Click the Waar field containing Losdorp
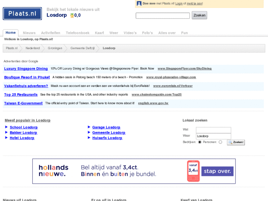268x201 pixels. [x=213, y=136]
